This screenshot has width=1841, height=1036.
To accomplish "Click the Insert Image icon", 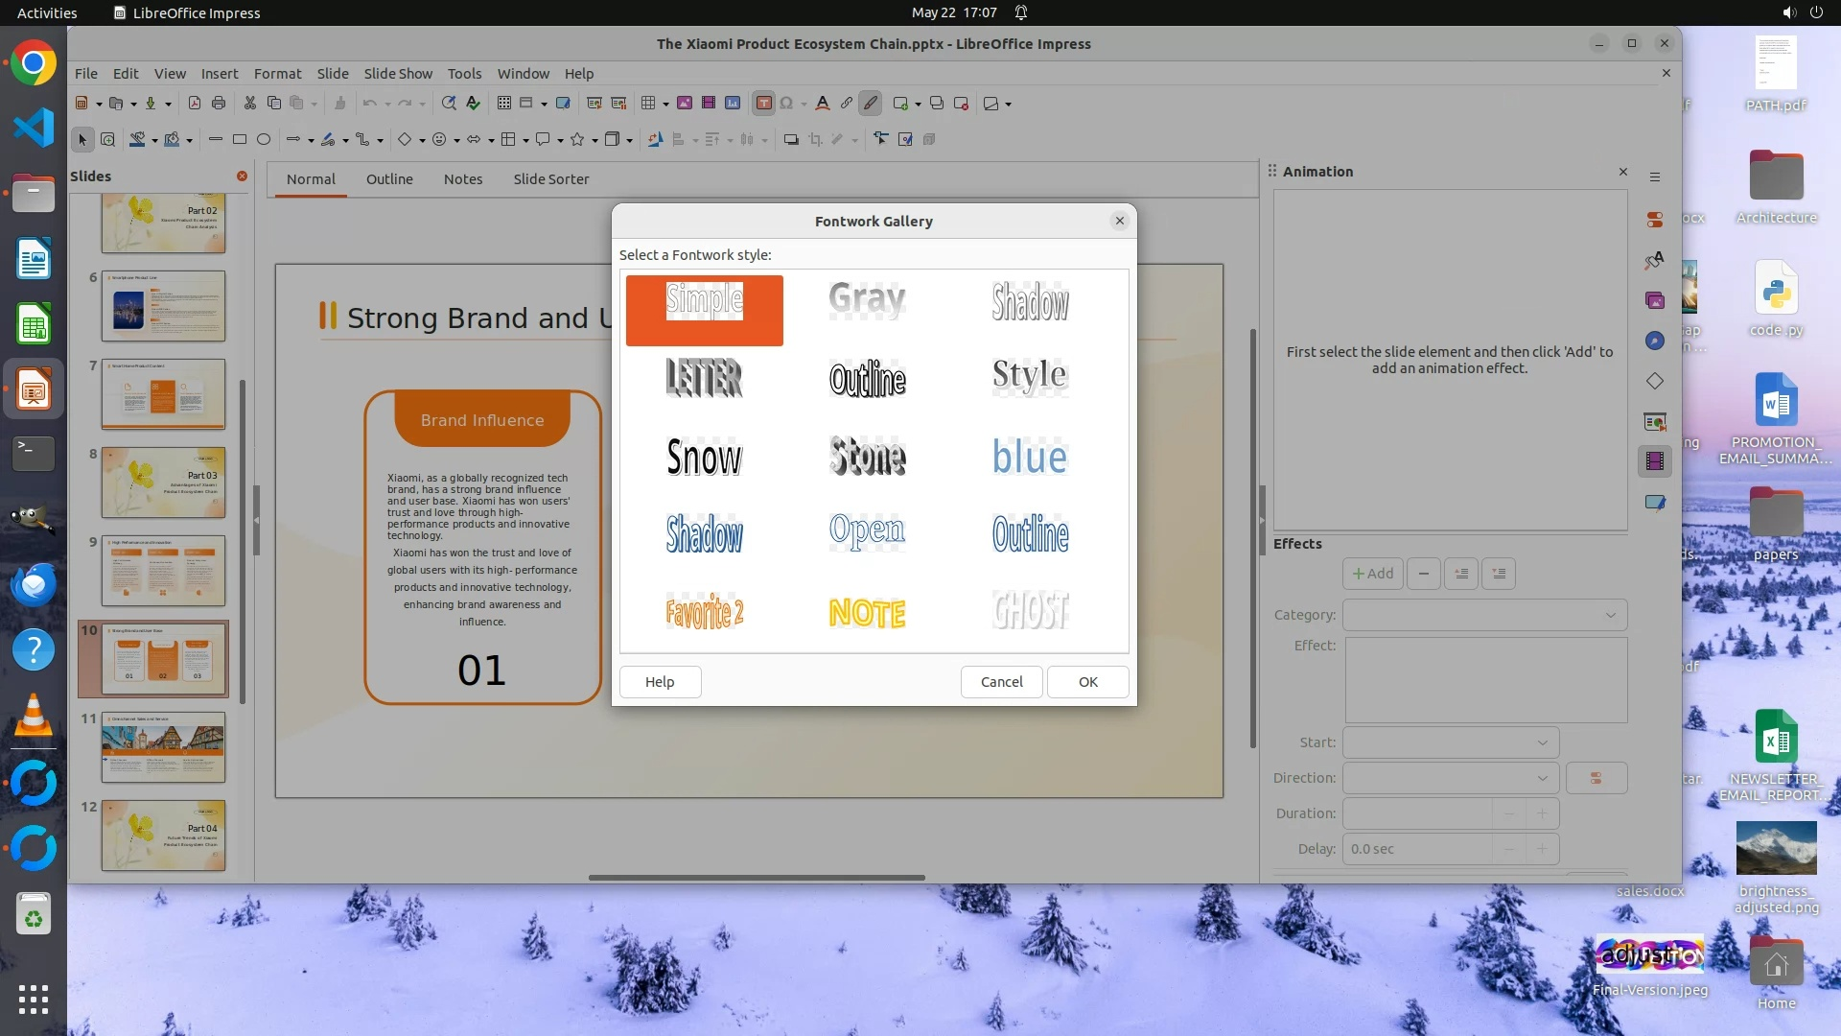I will click(685, 104).
